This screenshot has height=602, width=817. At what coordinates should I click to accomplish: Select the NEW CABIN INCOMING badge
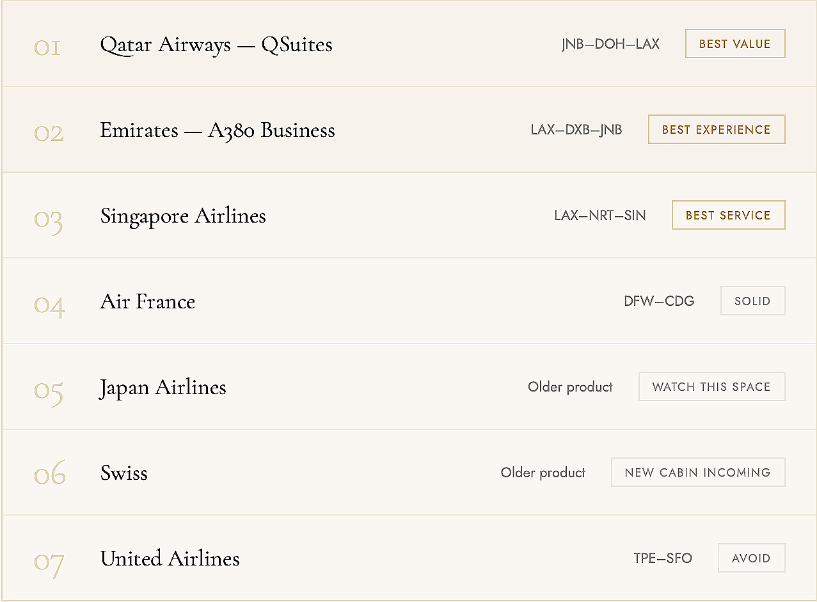pyautogui.click(x=698, y=472)
